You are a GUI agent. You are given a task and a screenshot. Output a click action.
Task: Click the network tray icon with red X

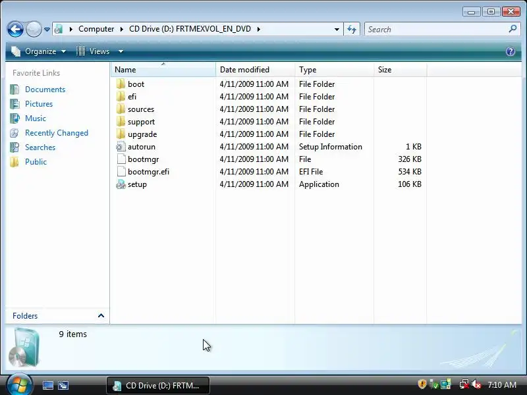click(x=464, y=384)
